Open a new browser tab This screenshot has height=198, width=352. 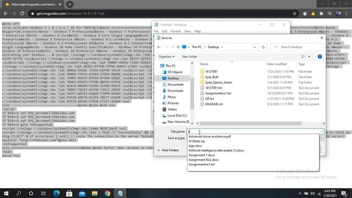point(70,4)
